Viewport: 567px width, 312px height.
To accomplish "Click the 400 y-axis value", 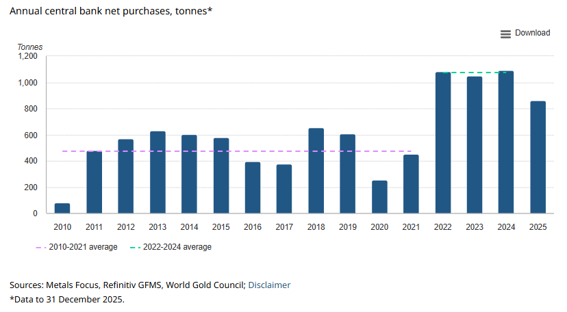I will [31, 161].
